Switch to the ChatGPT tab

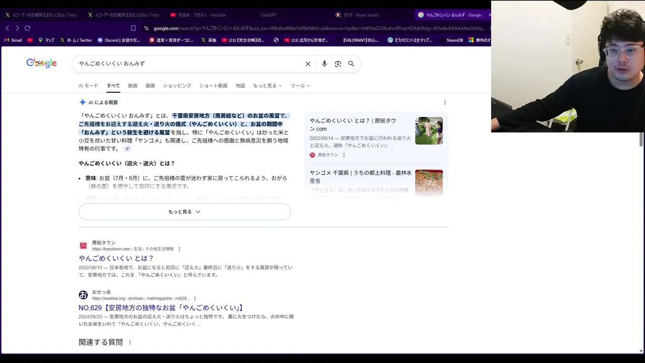(x=269, y=15)
